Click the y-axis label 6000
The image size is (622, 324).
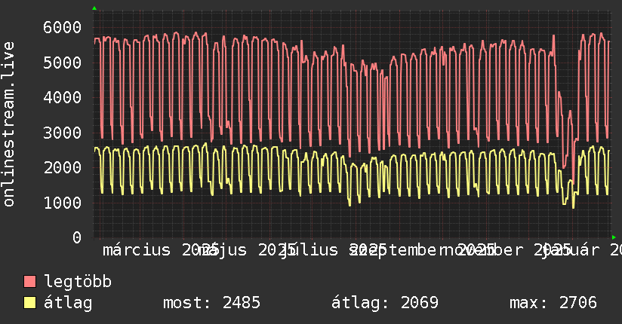tap(63, 28)
